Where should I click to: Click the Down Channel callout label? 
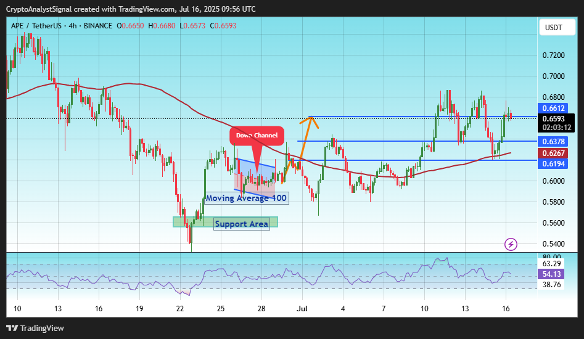(x=257, y=136)
